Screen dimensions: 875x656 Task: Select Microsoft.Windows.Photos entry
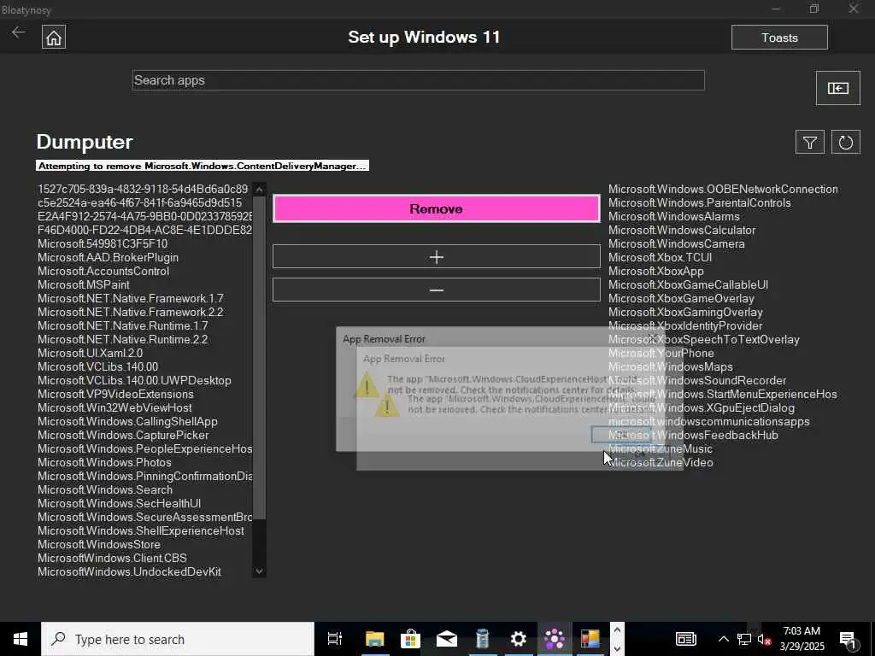coord(104,462)
